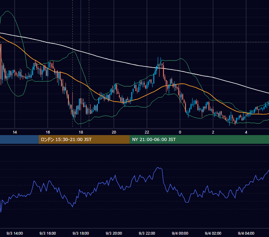269x237 pixels.
Task: Select the white long-term moving average line
Action: coord(114,60)
